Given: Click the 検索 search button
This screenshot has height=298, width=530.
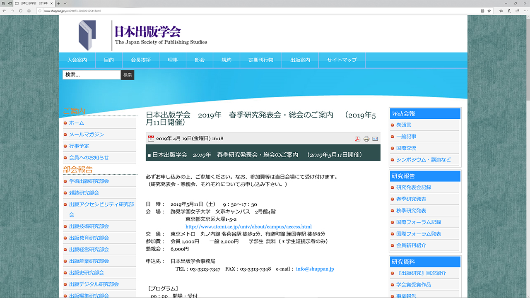Looking at the screenshot, I should tap(128, 75).
